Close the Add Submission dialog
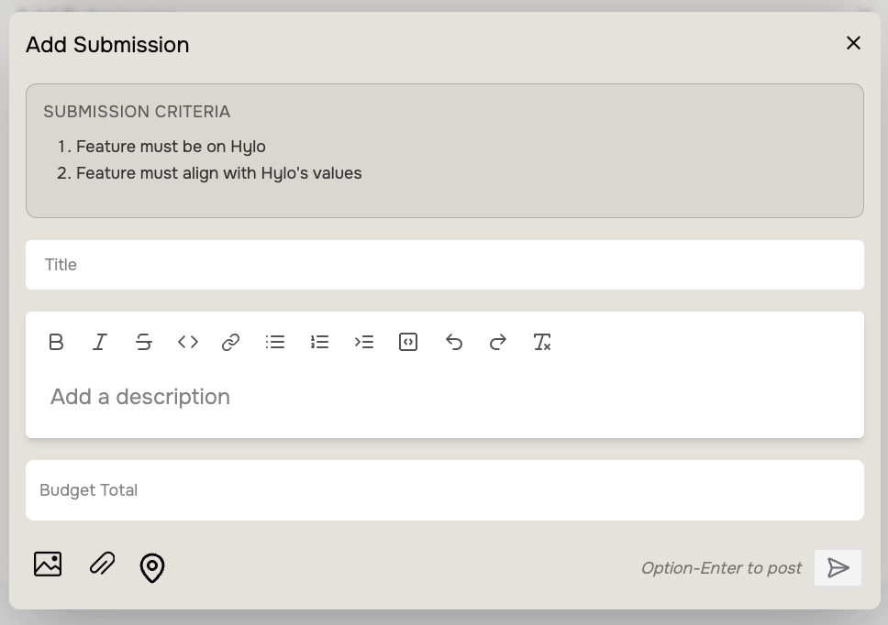888x625 pixels. (853, 43)
